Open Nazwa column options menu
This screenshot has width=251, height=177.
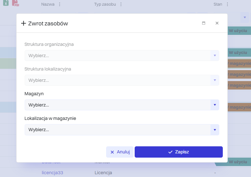coord(60,4)
